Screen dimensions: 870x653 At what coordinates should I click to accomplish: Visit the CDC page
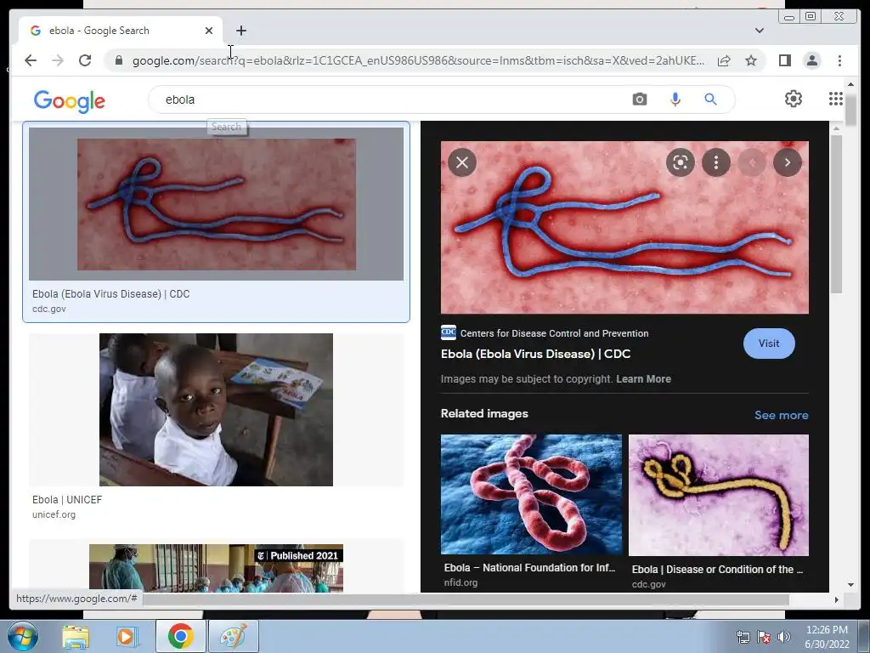point(768,344)
